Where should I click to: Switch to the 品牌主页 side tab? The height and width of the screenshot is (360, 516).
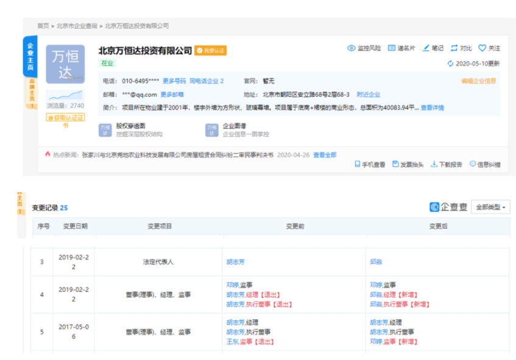32,93
